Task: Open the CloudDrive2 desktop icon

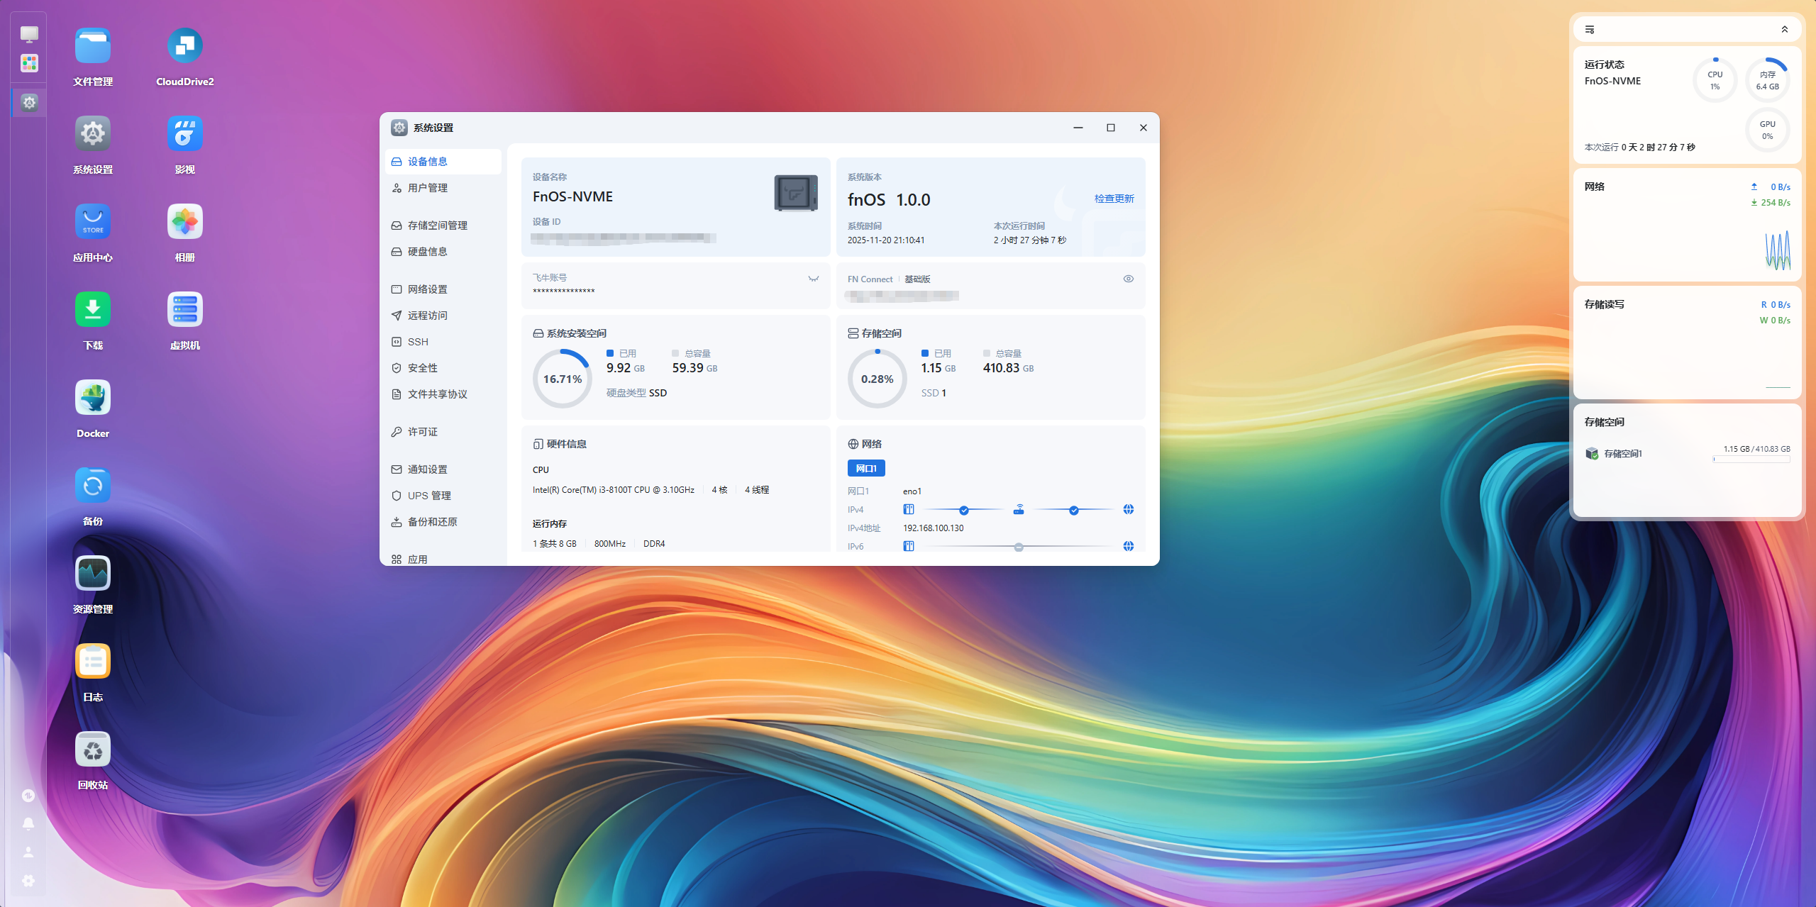Action: (x=184, y=47)
